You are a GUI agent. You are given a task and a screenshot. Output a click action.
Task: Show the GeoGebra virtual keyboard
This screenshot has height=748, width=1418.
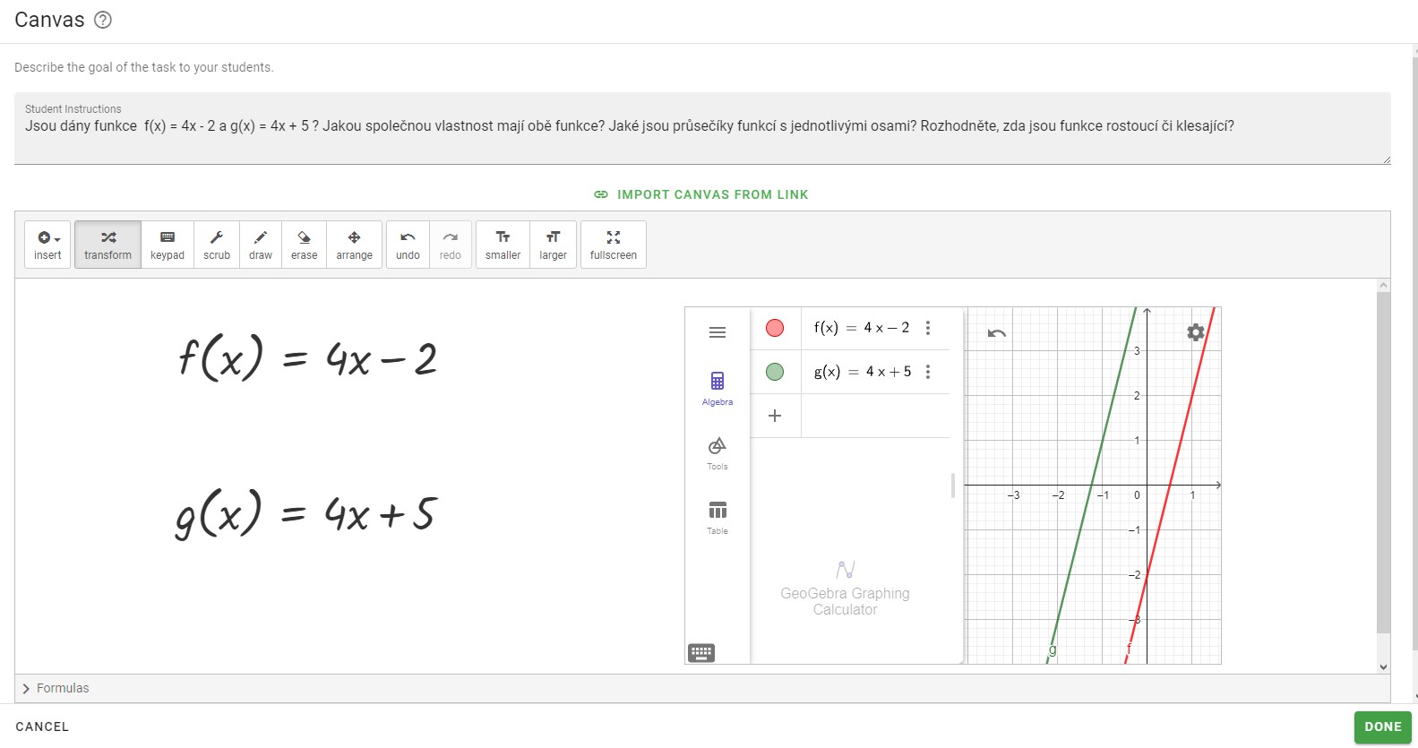(701, 652)
